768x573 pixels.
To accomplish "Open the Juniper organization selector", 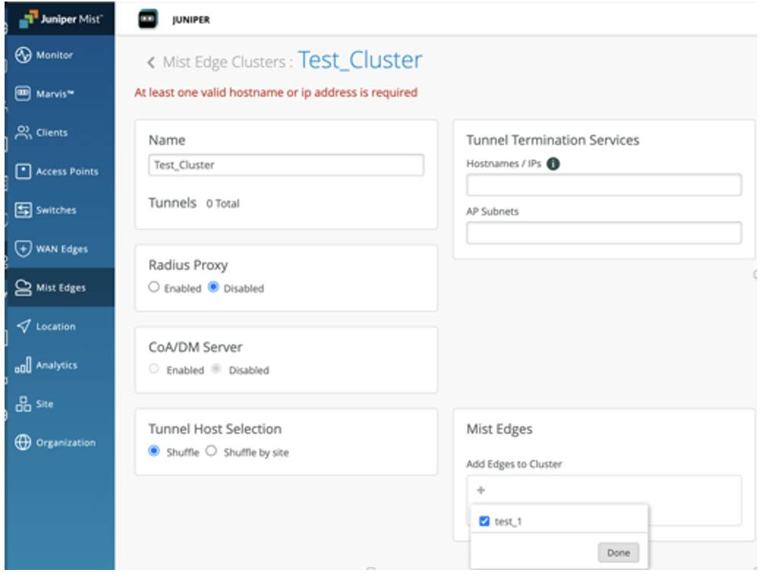I will click(x=190, y=20).
